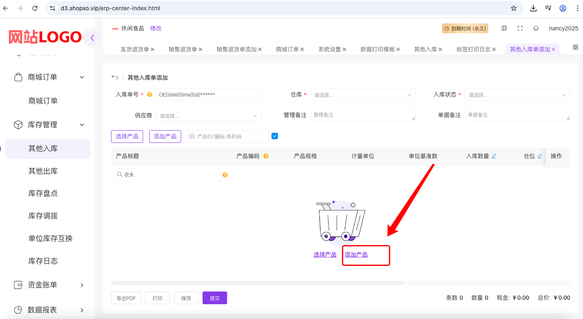583x319 pixels.
Task: Click the outlined 添加产品 button above the table
Action: click(165, 136)
